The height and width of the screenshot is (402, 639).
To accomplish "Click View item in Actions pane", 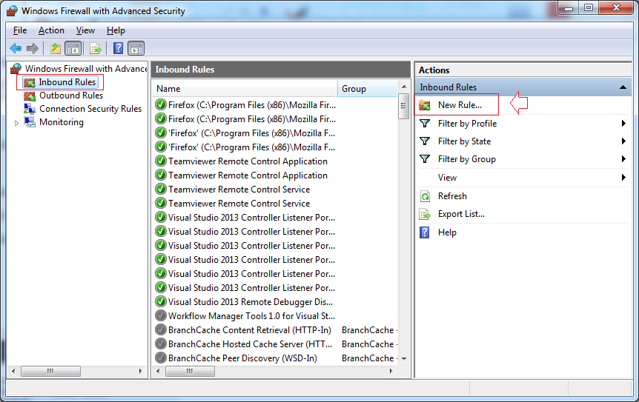I will click(x=447, y=178).
